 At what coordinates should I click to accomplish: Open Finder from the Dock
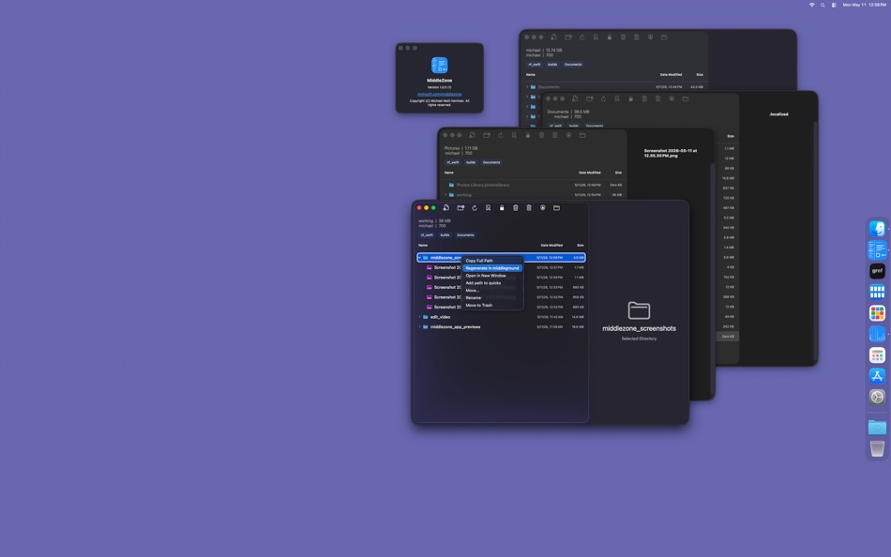pyautogui.click(x=877, y=229)
